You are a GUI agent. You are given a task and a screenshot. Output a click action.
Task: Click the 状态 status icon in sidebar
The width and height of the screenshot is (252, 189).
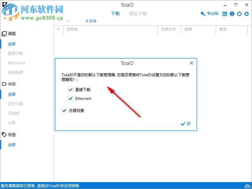point(4,84)
